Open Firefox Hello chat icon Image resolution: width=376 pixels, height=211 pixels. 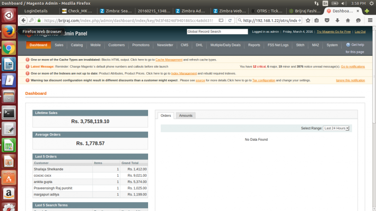click(x=358, y=21)
